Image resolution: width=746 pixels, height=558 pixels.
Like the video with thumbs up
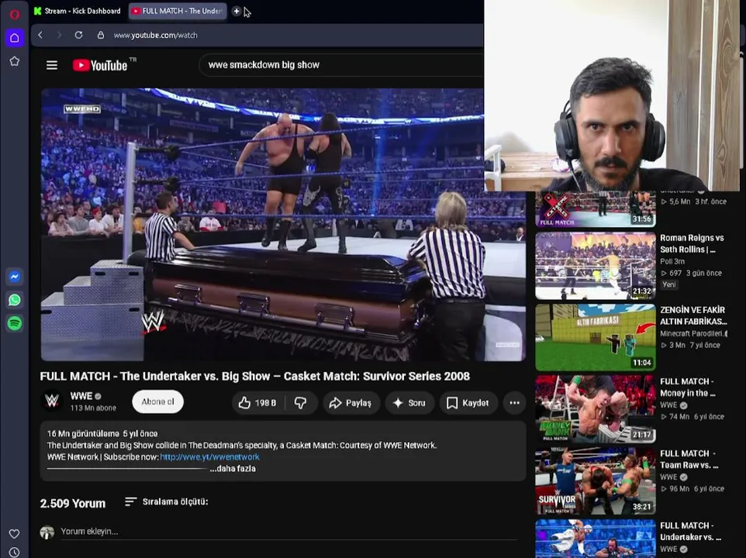point(258,403)
